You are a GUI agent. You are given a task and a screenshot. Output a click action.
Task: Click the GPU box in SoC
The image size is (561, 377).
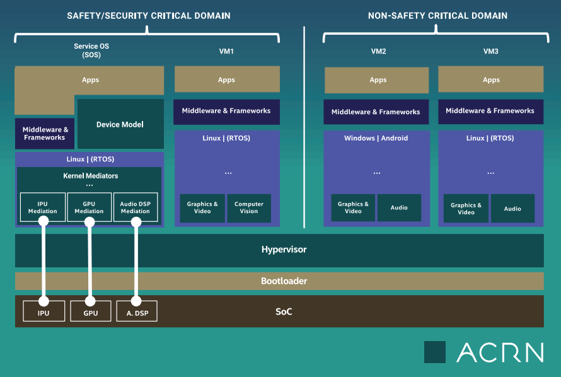(91, 311)
